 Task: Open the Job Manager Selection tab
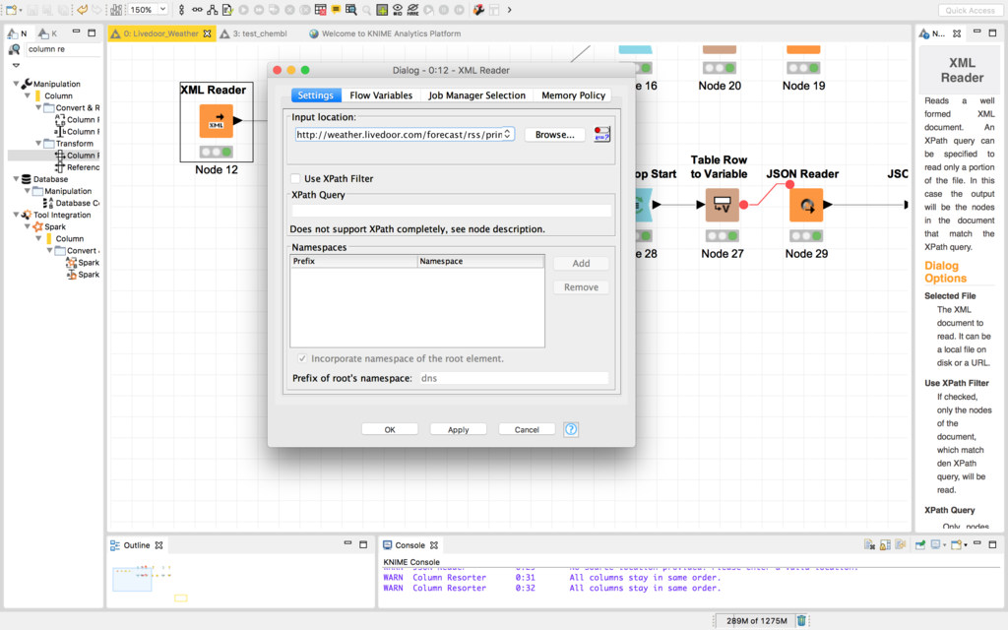click(x=477, y=95)
